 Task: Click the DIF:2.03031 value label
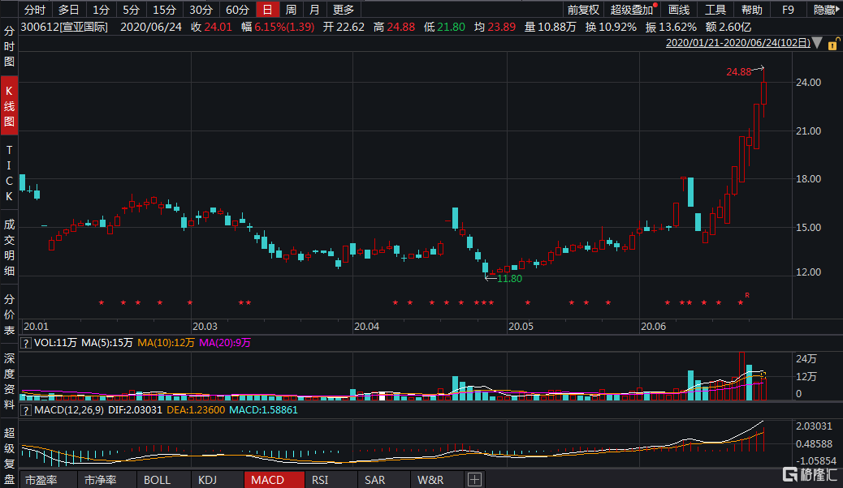(x=135, y=410)
